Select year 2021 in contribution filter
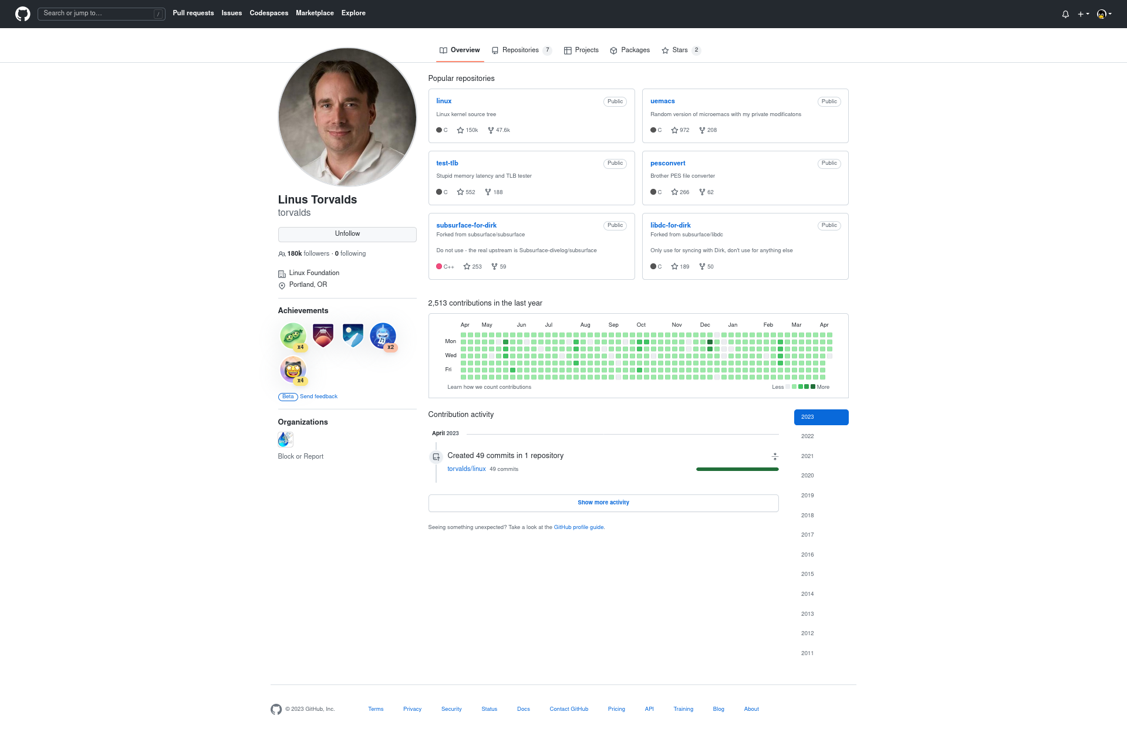 point(821,456)
